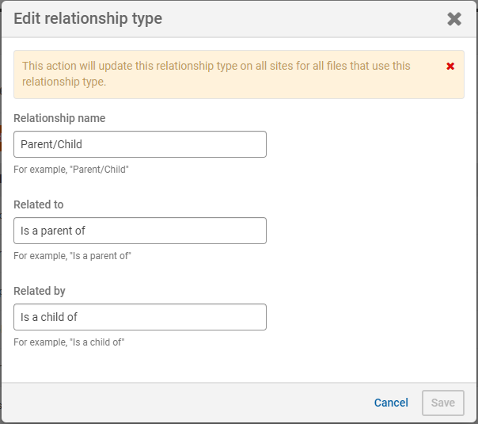478x424 pixels.
Task: Click the 'For example, "Is a child of"' hint
Action: 70,342
